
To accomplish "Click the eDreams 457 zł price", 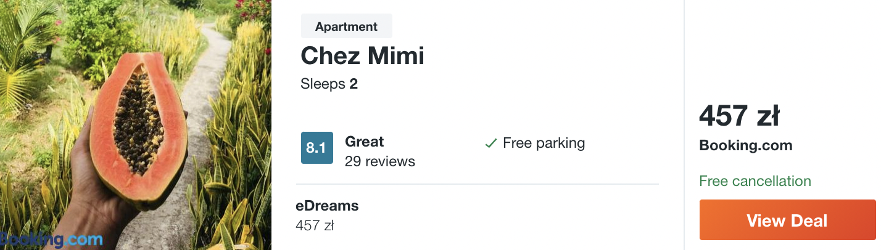I will [x=315, y=225].
